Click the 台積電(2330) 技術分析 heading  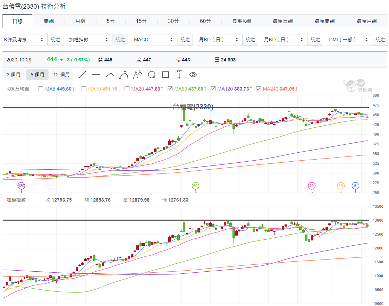coord(34,6)
